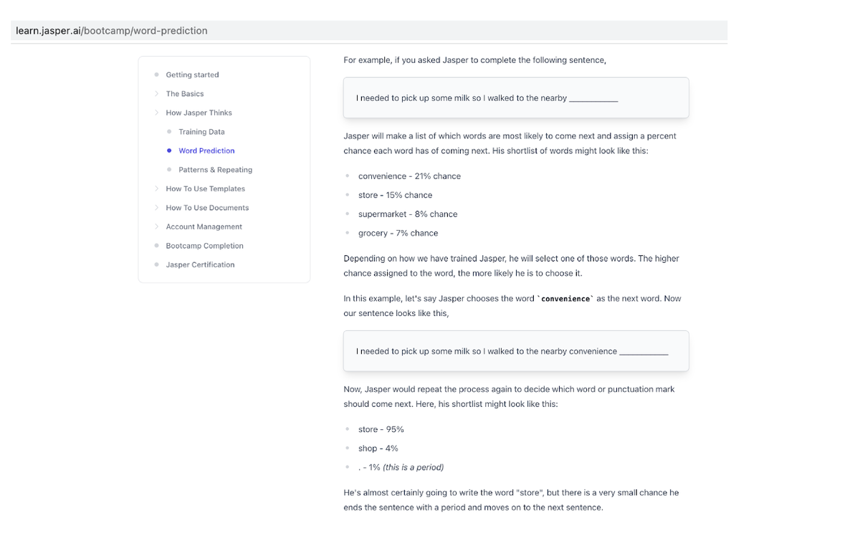Click the highlighted code word convenience
The image size is (860, 546).
[x=566, y=299]
